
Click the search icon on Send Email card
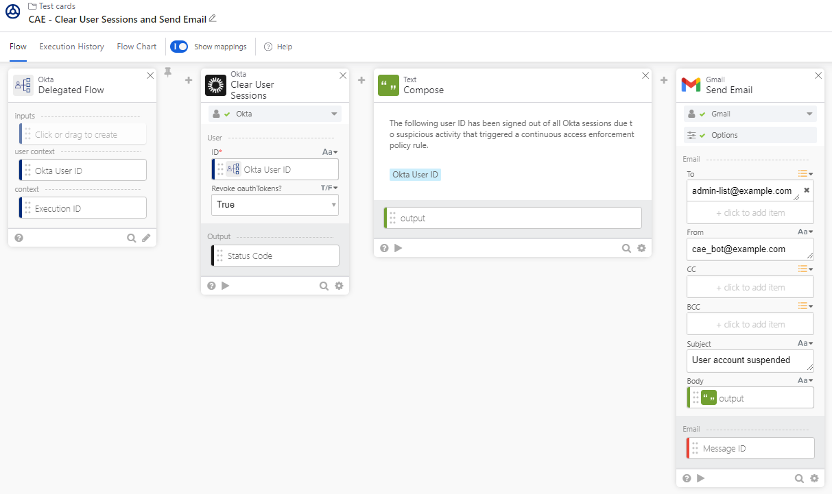[x=799, y=478]
